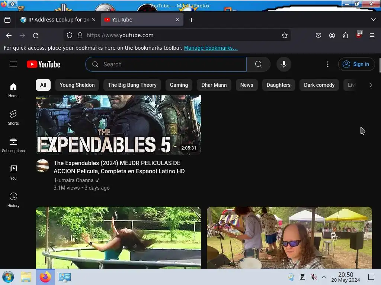Open Humaira Channa channel name

click(x=74, y=180)
